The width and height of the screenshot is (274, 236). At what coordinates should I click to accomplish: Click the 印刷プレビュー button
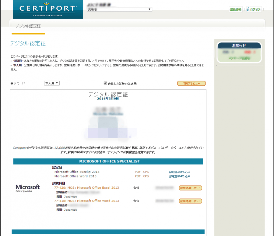tap(191, 83)
